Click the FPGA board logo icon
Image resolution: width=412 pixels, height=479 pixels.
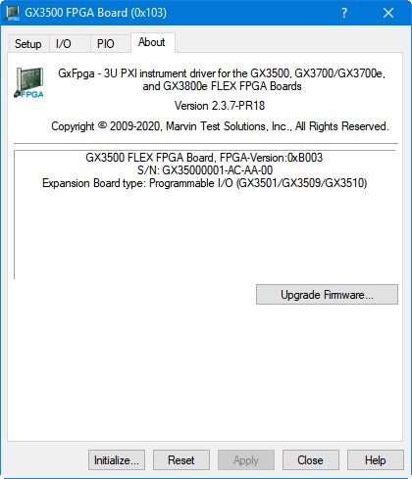point(29,82)
